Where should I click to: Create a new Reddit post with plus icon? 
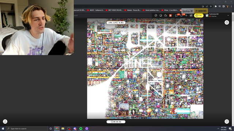click(x=186, y=15)
